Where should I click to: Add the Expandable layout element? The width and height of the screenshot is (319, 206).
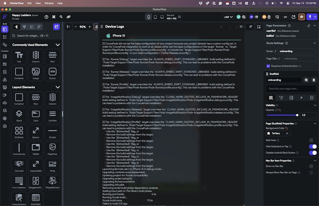(x=36, y=166)
